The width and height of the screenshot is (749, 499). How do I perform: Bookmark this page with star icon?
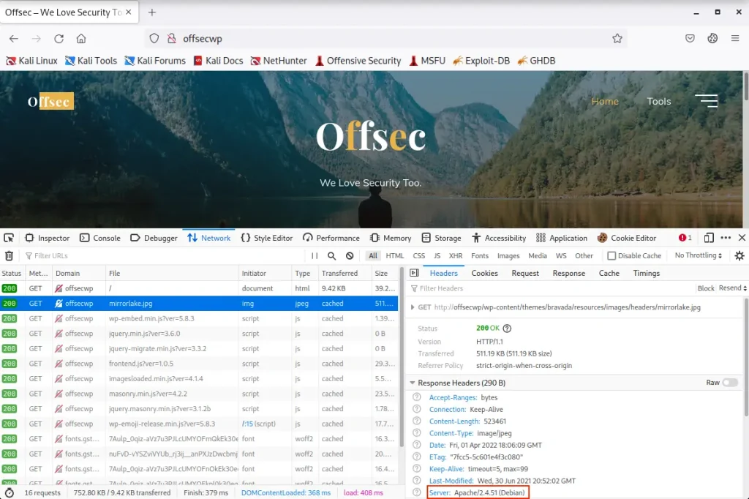[x=617, y=39]
